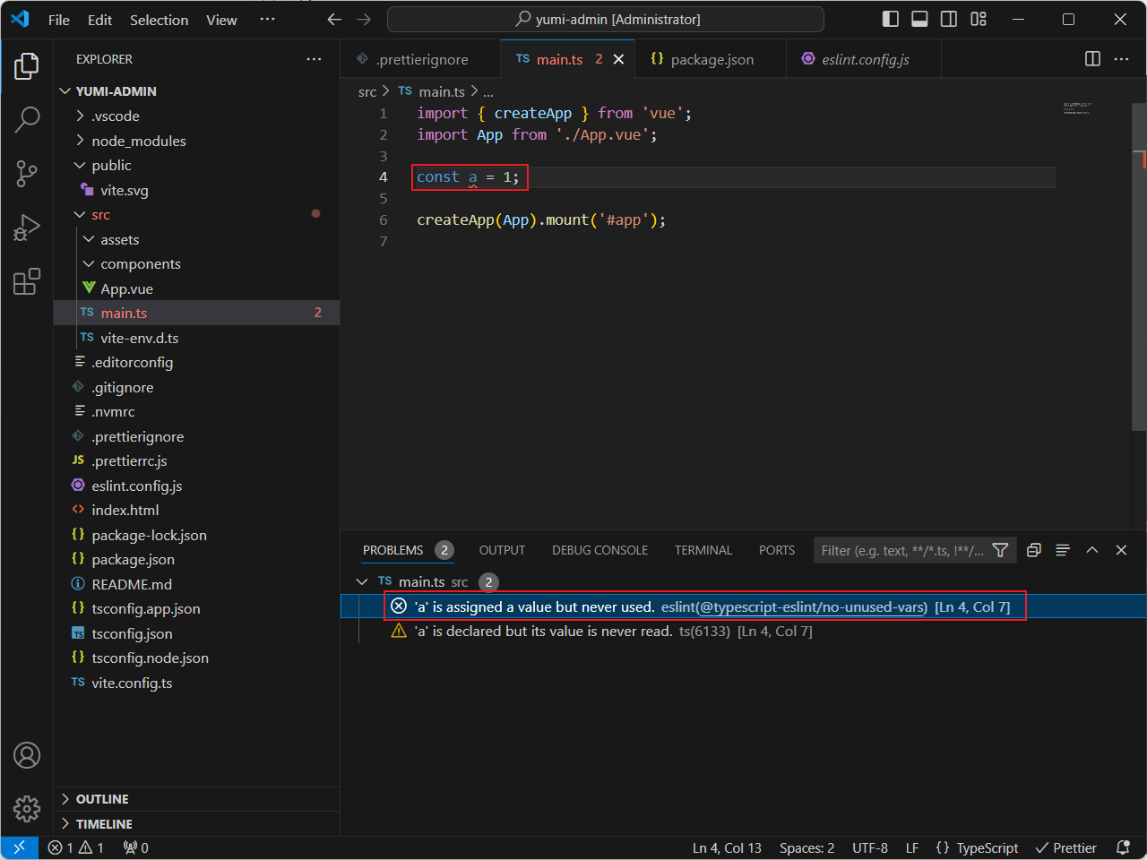Click the problems filter funnel icon
Viewport: 1147px width, 860px height.
(1001, 550)
